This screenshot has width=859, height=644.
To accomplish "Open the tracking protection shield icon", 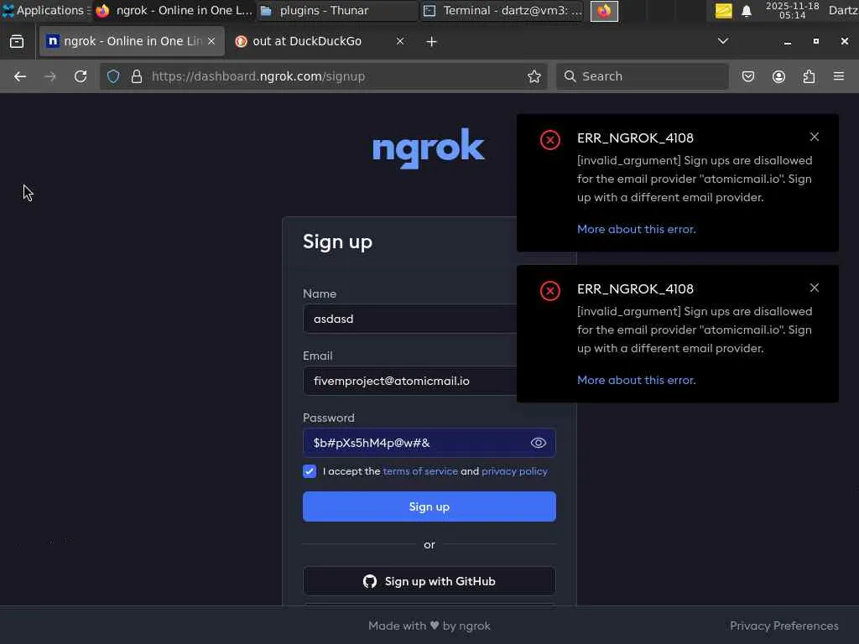I will tap(113, 76).
